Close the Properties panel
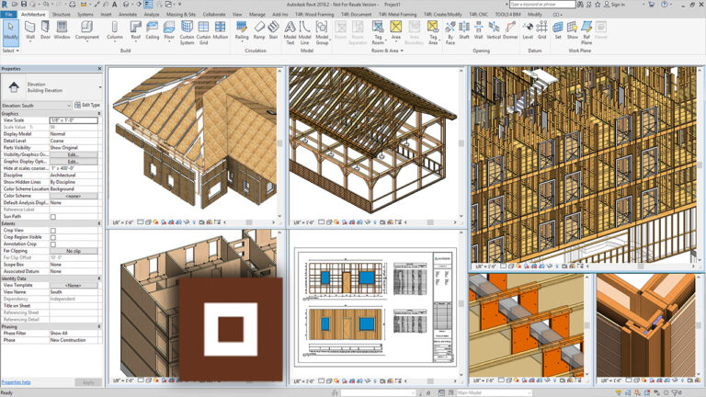This screenshot has width=706, height=397. point(100,69)
